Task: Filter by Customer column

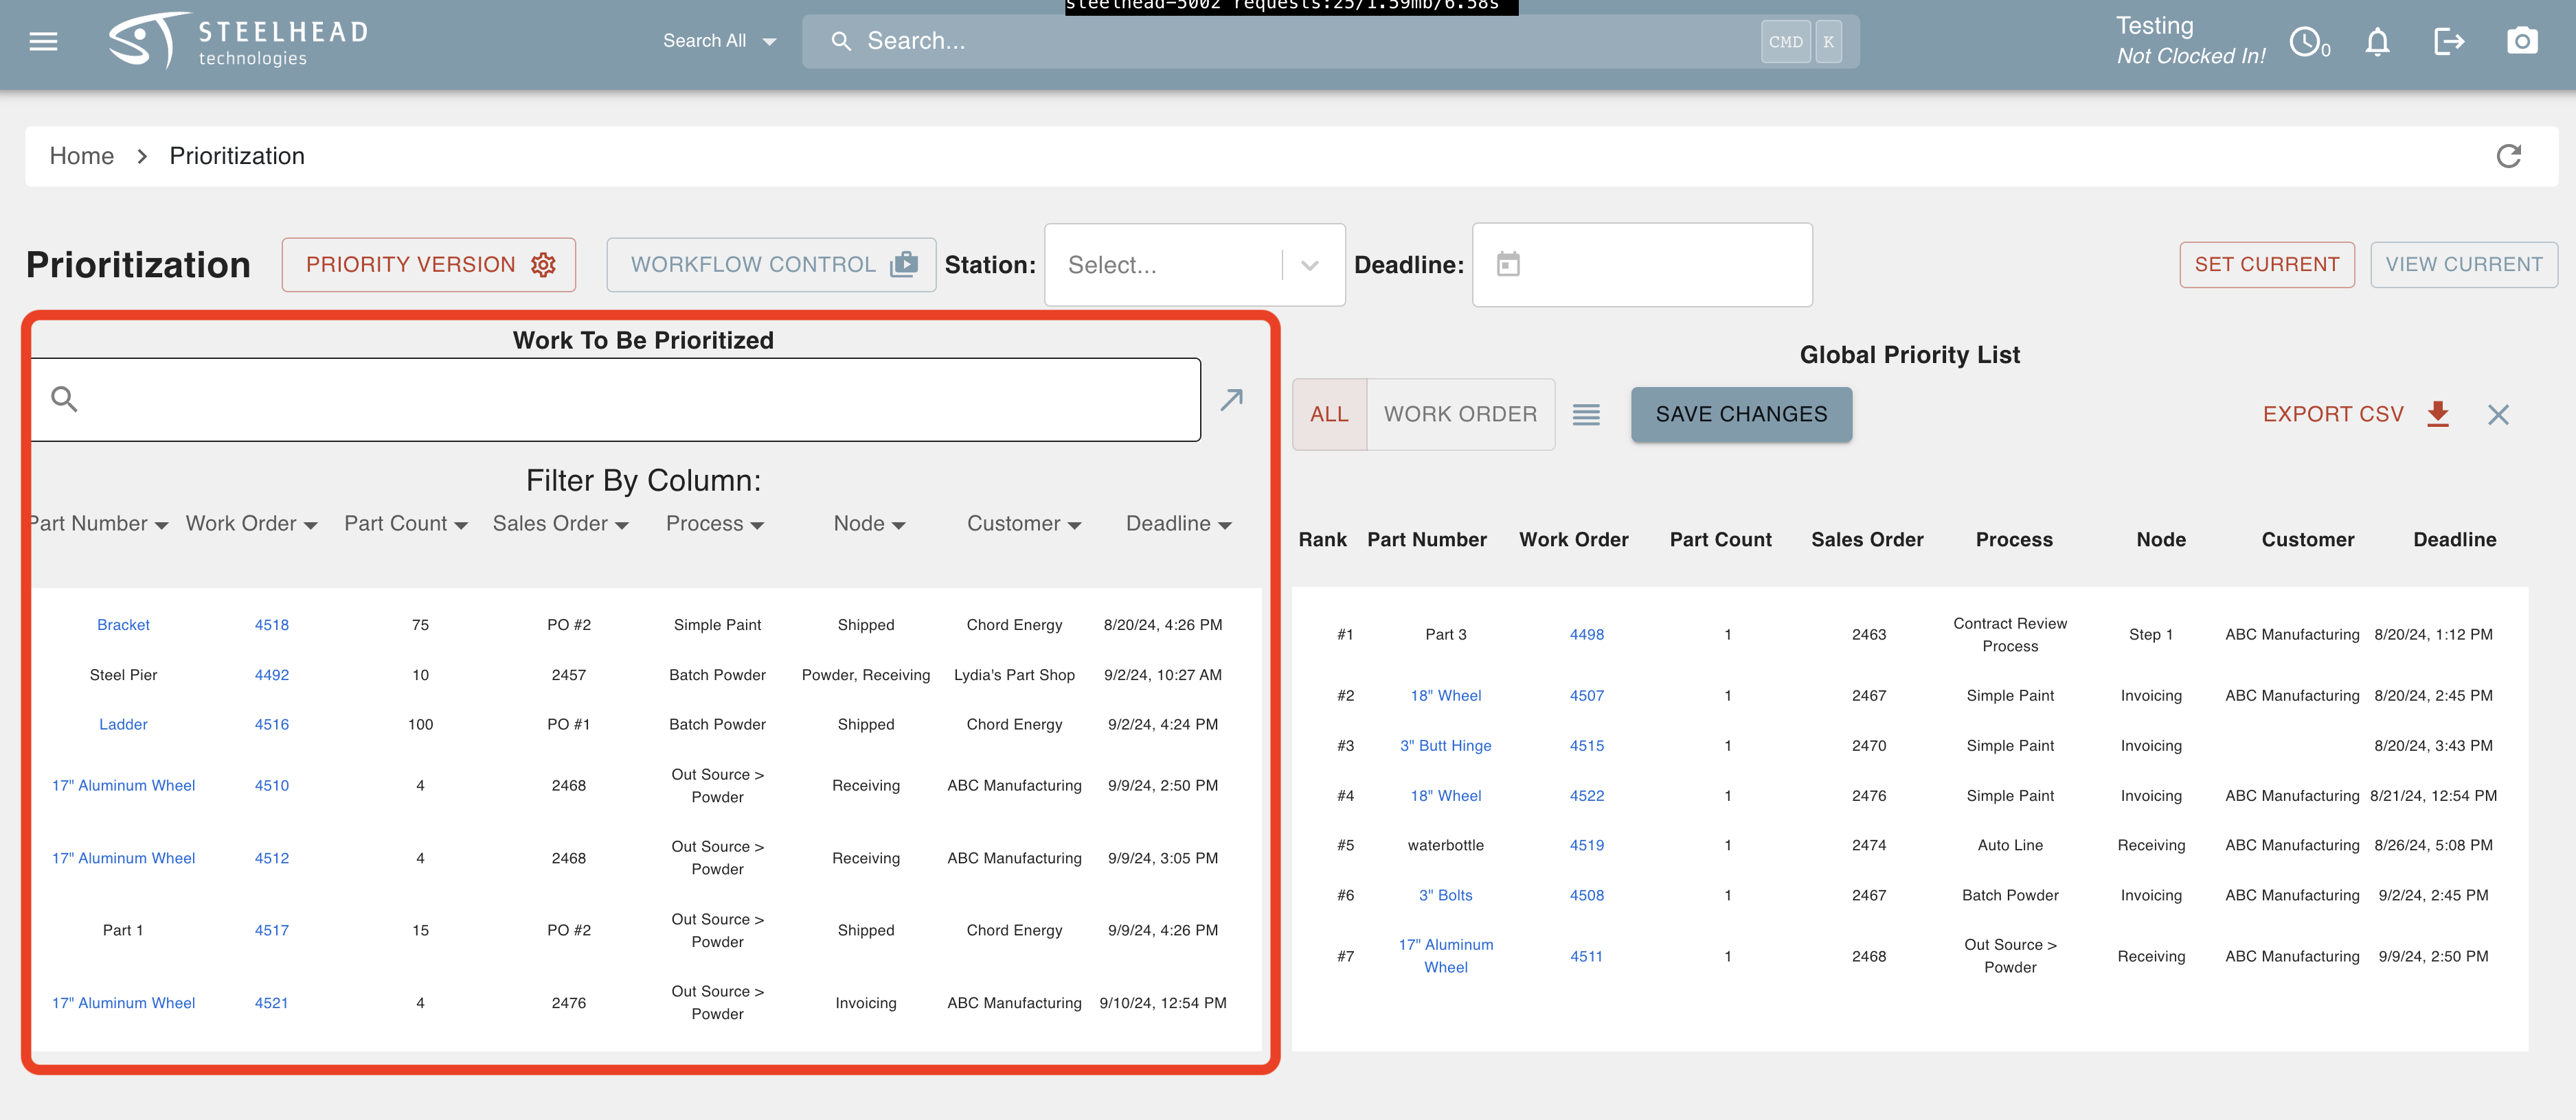Action: (1024, 524)
